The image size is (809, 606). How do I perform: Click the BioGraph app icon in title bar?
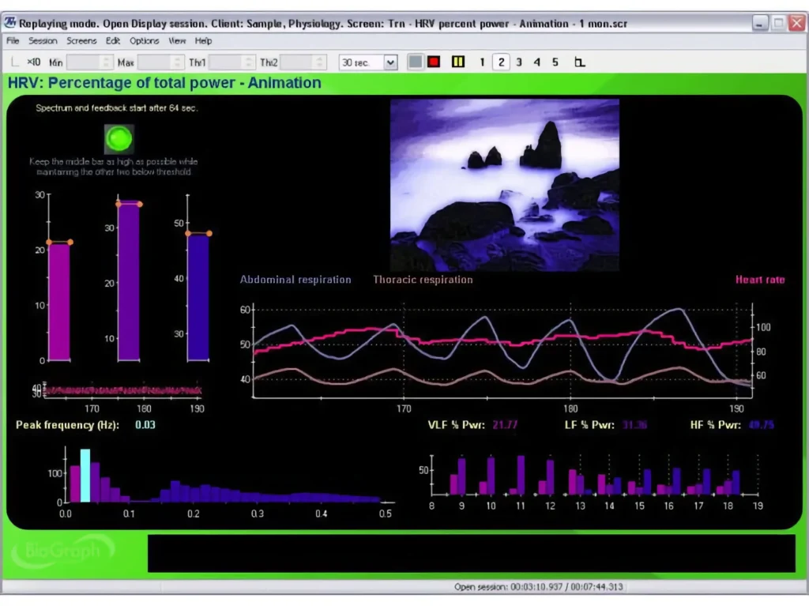(10, 23)
